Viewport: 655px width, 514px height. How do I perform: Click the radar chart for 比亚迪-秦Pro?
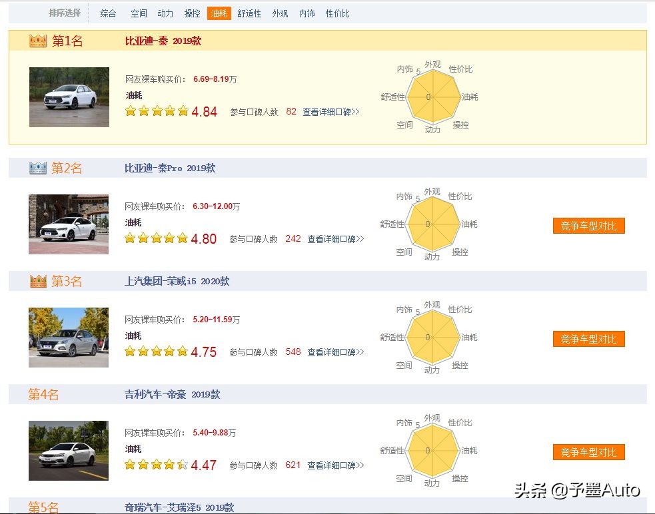tap(433, 224)
